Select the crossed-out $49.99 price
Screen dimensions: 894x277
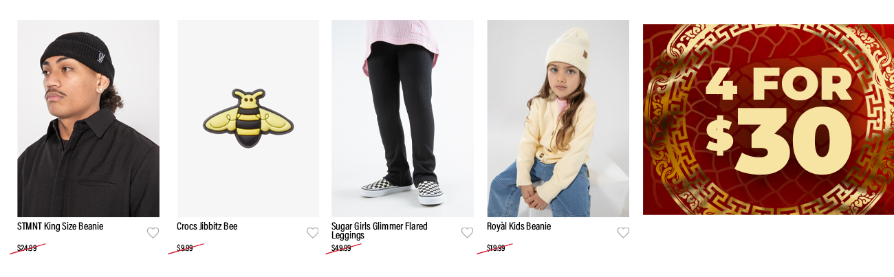click(x=341, y=248)
